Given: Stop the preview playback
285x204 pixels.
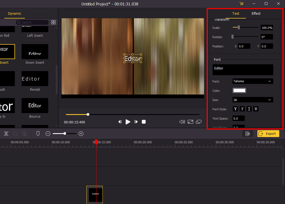Looking at the screenshot, I should tap(144, 122).
